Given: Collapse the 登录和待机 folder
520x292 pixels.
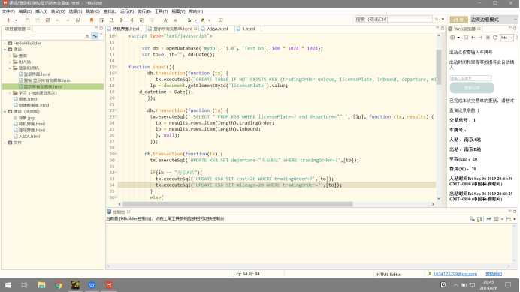Looking at the screenshot, I should [10, 68].
